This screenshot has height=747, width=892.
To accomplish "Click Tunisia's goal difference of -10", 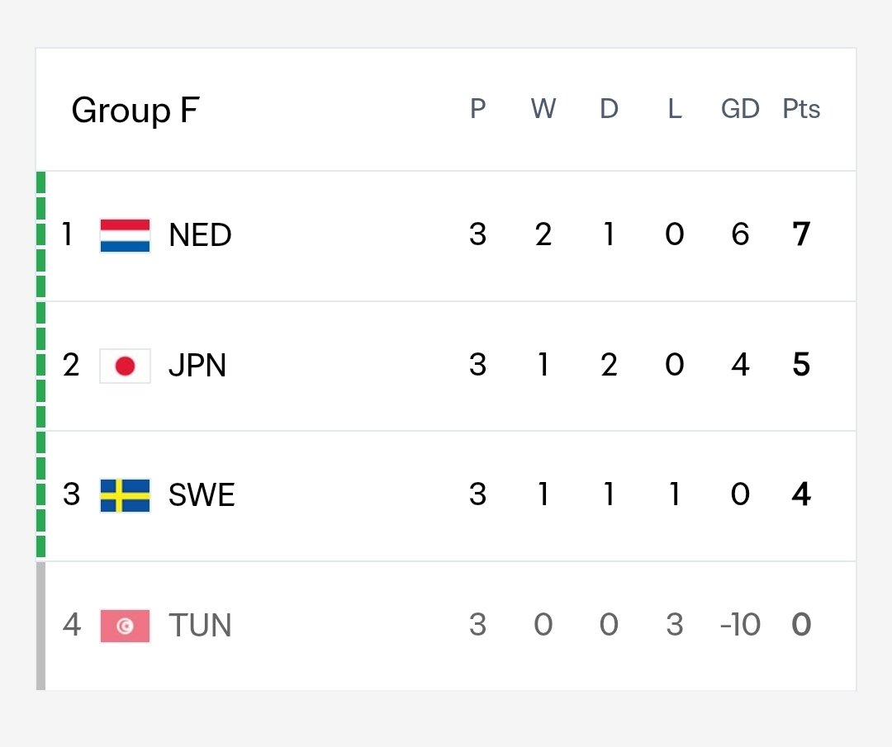I will [x=740, y=625].
